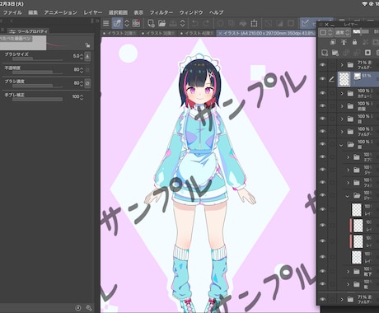Open the レイヤー menu

(x=93, y=12)
